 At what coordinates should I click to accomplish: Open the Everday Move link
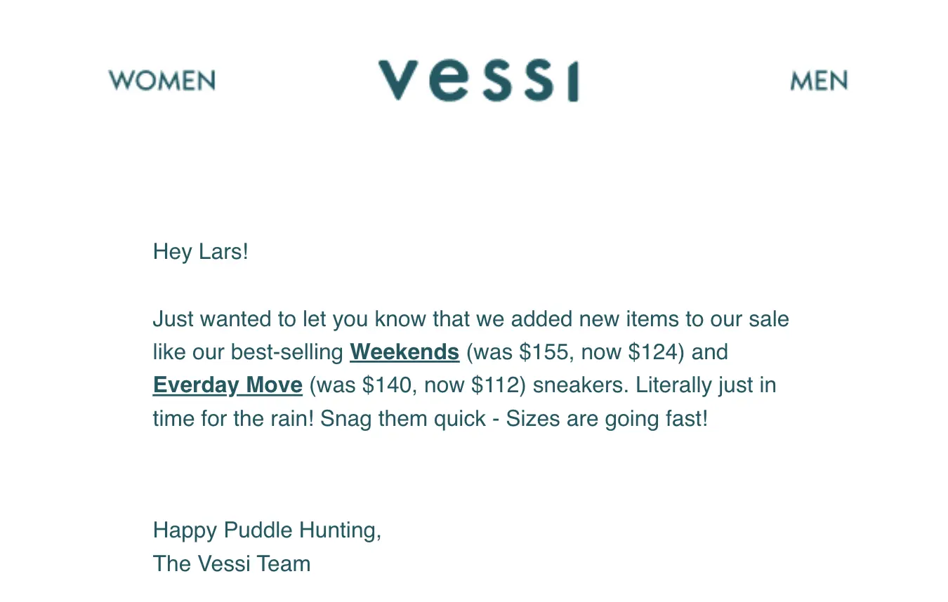click(228, 385)
